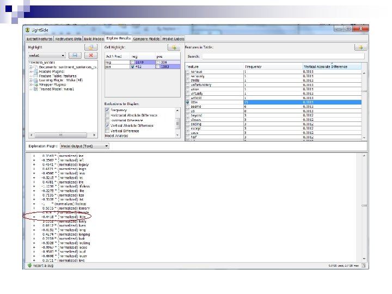
Task: Sort by the Frequency column header
Action: click(273, 66)
